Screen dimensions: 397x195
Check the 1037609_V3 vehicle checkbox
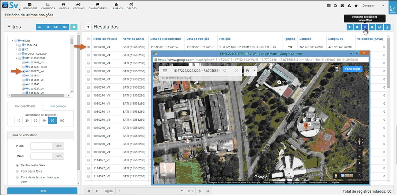click(x=24, y=62)
